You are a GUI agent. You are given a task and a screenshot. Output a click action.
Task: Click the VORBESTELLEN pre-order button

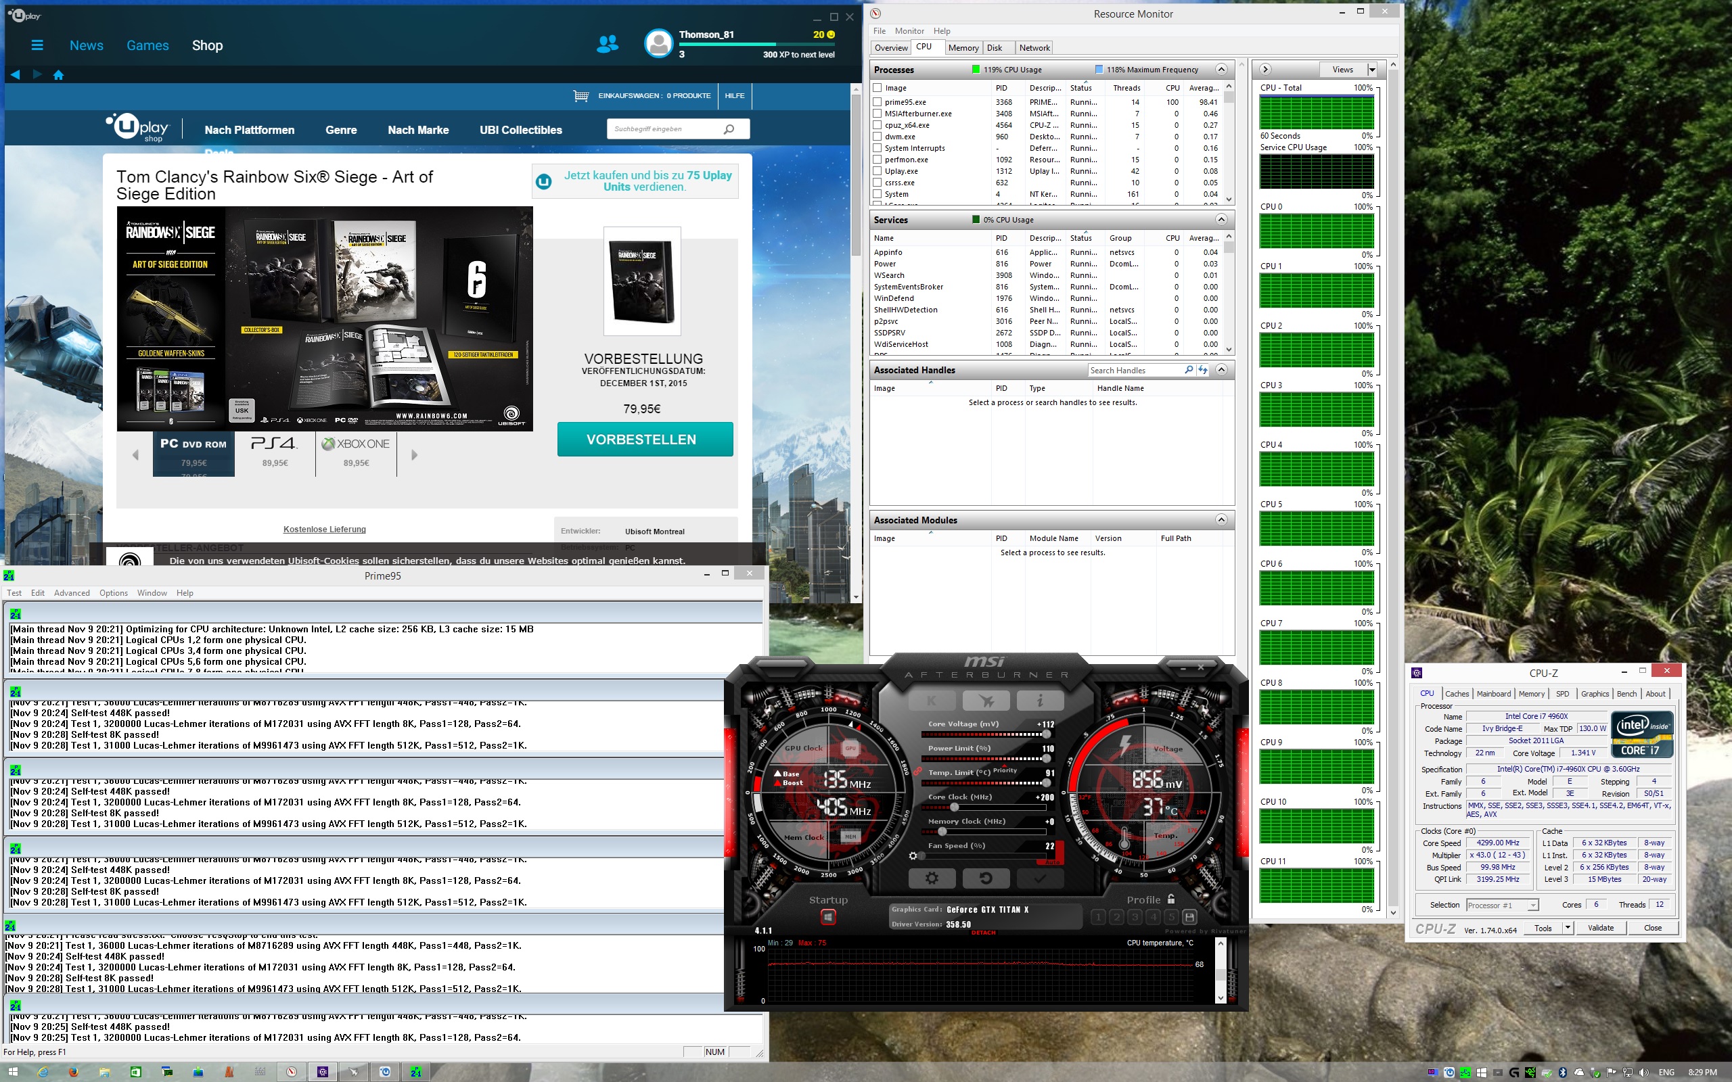(x=645, y=440)
